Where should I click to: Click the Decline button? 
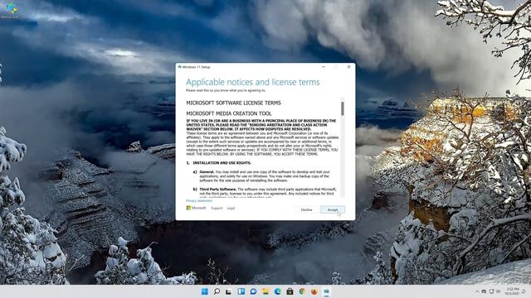tap(306, 209)
